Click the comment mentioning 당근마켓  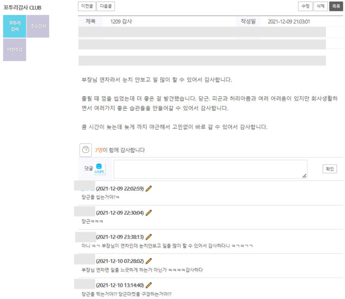coord(126,294)
